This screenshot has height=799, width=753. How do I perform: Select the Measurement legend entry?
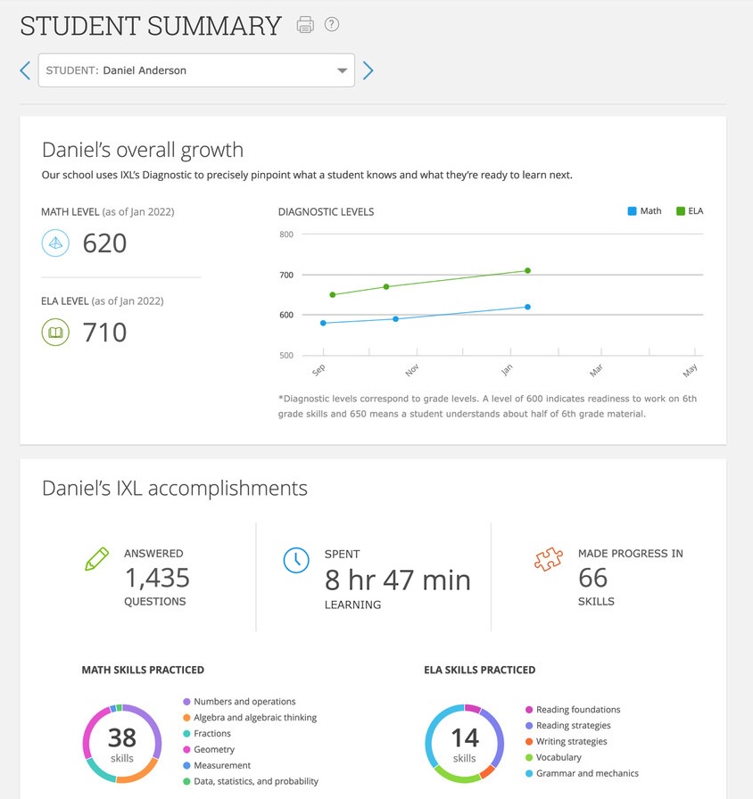tap(217, 765)
